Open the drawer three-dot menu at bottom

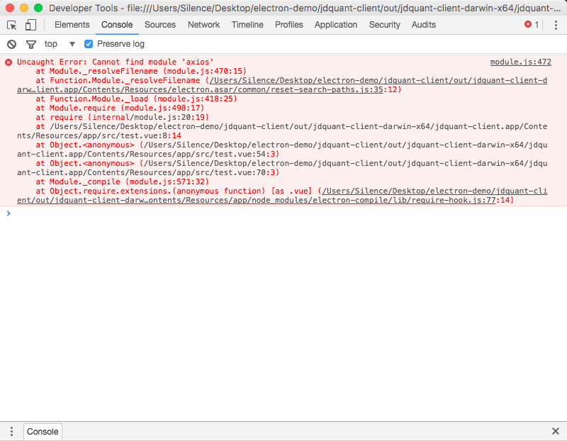tap(11, 431)
